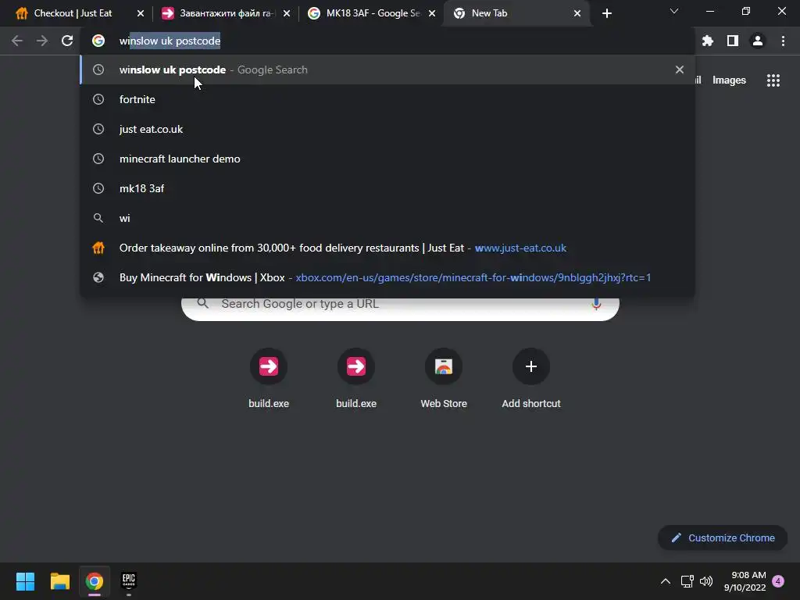Switch to the MK18 3AF Google Search tab
800x600 pixels.
pyautogui.click(x=371, y=13)
